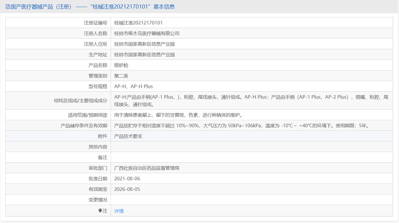Select model value AP-H、AP-H Plus
The image size is (399, 223).
(x=133, y=86)
